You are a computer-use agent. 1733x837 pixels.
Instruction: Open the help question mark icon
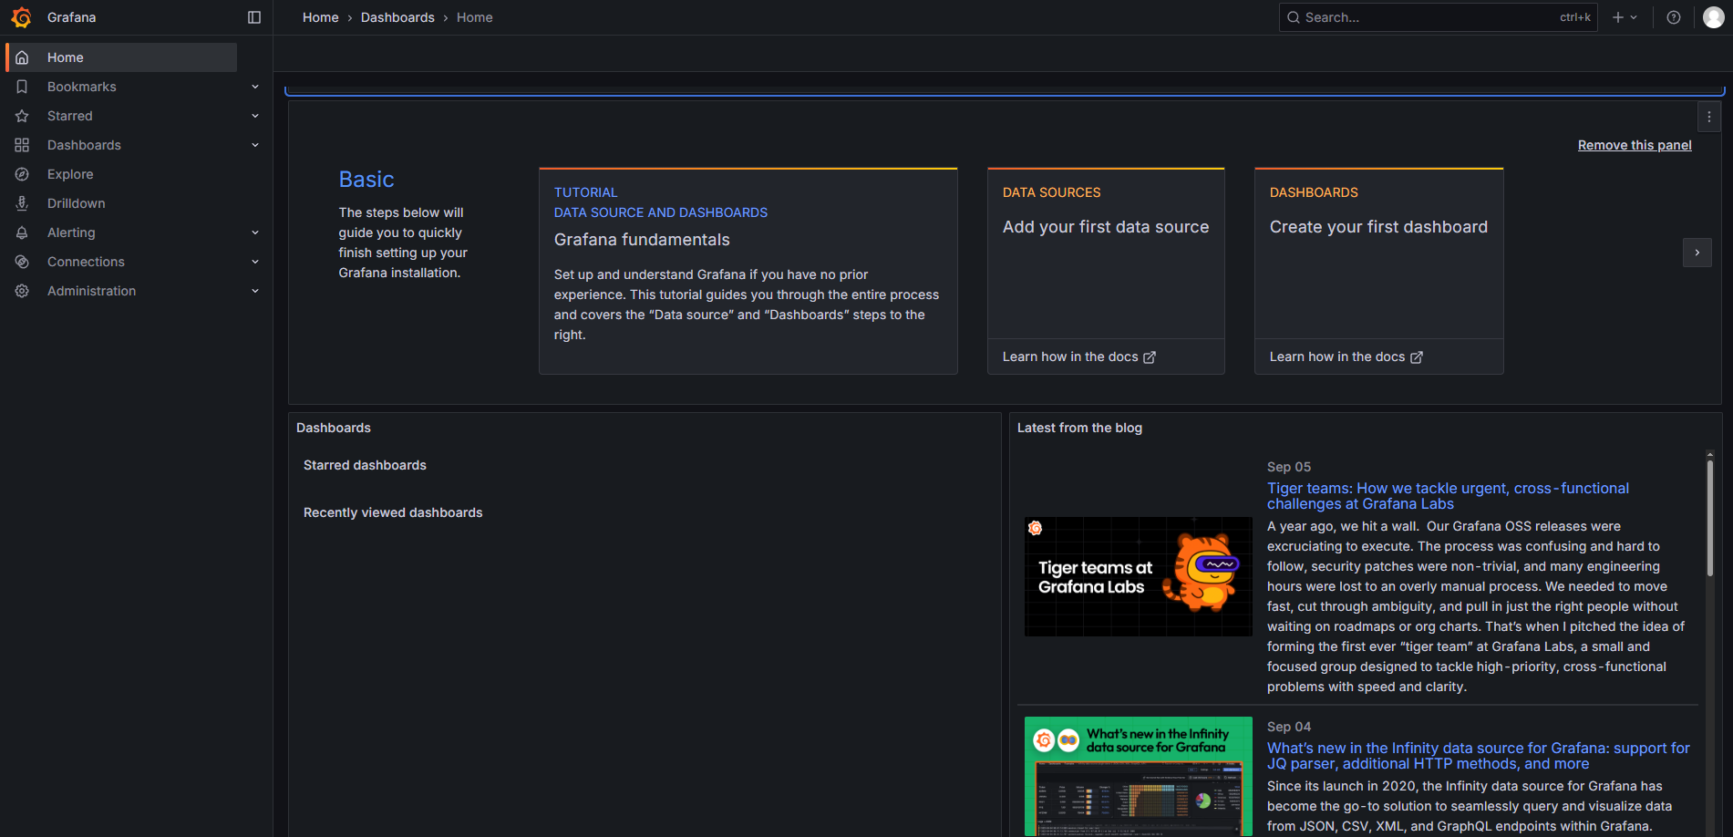click(x=1674, y=17)
